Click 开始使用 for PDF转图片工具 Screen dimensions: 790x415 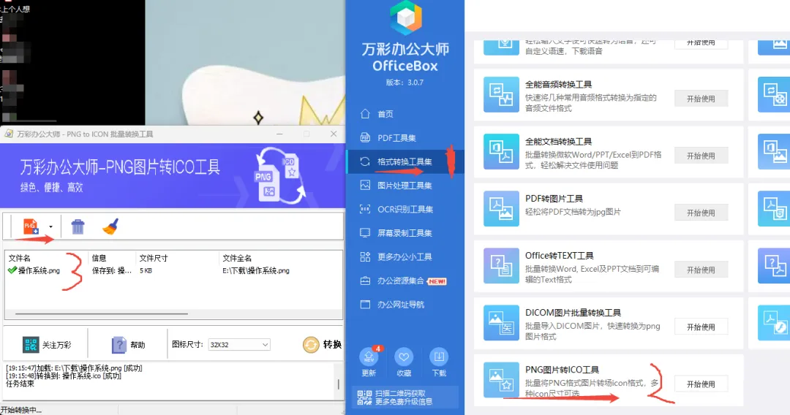(701, 213)
